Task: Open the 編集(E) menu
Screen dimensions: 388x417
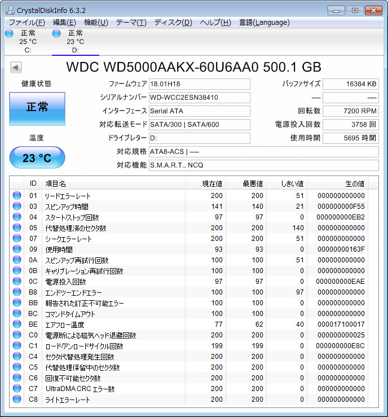Action: [x=64, y=23]
